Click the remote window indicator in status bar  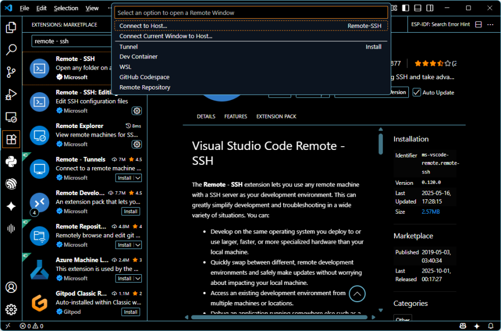(x=7, y=326)
